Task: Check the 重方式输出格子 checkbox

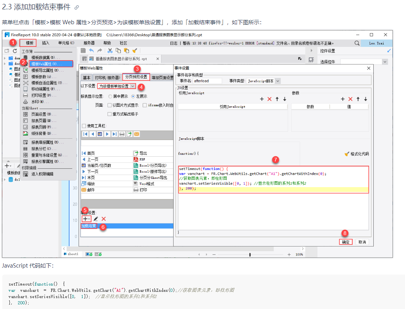Action: [109, 114]
